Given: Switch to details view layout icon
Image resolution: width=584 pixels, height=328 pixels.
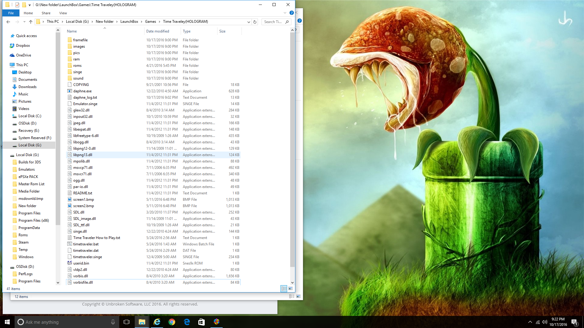Looking at the screenshot, I should 284,289.
